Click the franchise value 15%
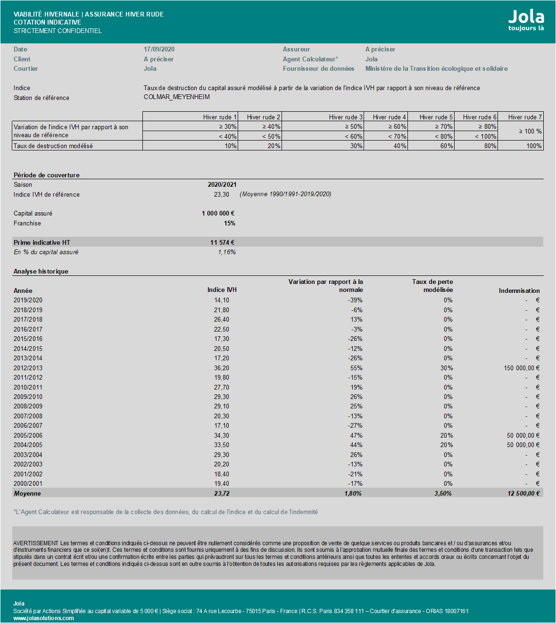The width and height of the screenshot is (556, 623). (230, 223)
